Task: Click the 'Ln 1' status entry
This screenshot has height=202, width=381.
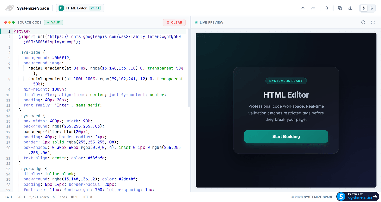Action: 9,197
